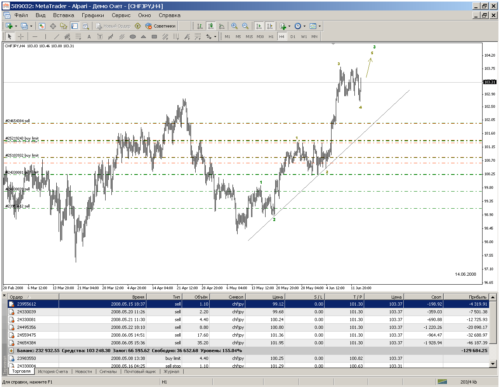Select the Ellipse shape tool
Screen dimensions: 500x387
click(x=132, y=36)
